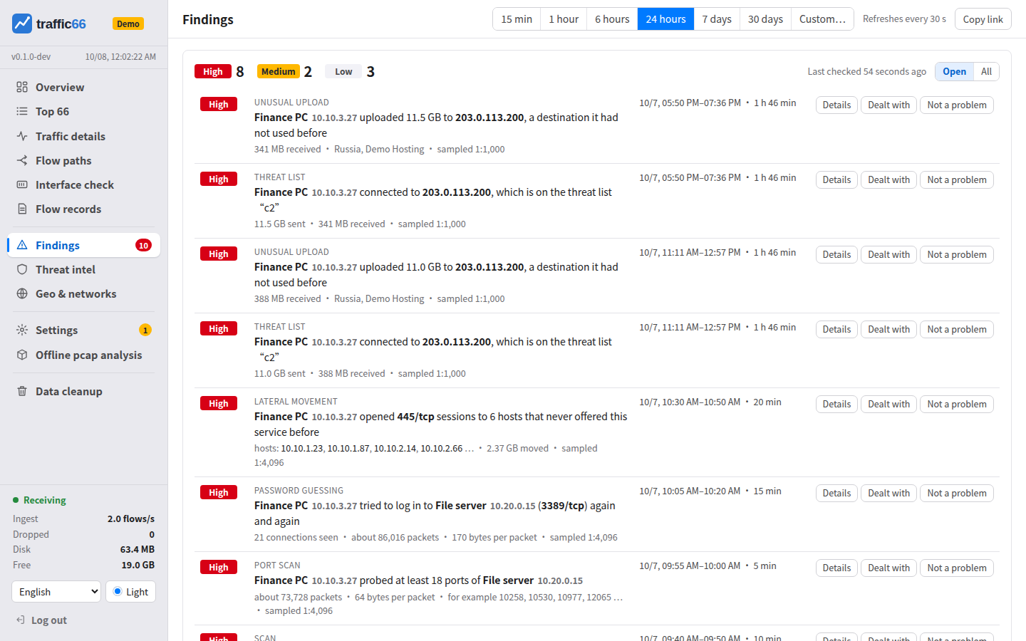Switch findings filter to All
Image resolution: width=1026 pixels, height=641 pixels.
tap(986, 71)
